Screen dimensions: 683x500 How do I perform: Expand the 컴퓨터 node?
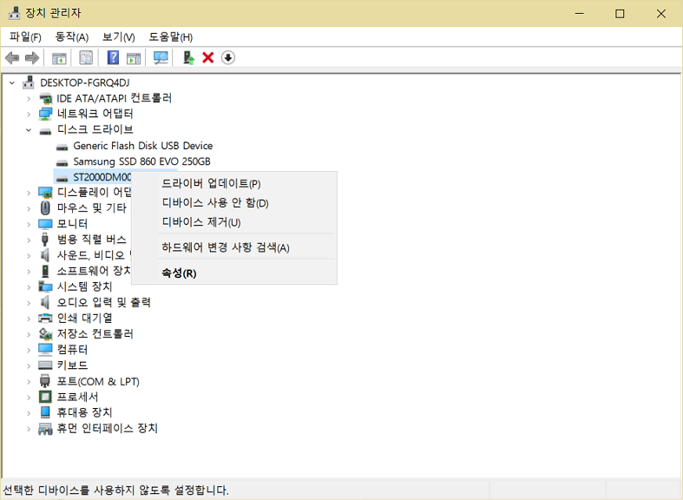pyautogui.click(x=29, y=350)
